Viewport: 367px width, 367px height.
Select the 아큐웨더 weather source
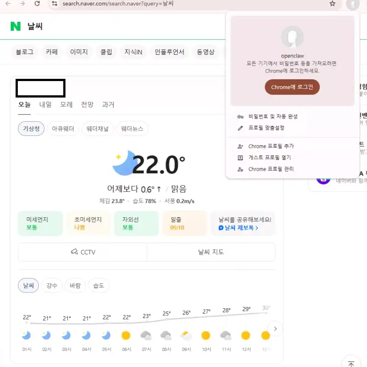tap(63, 129)
